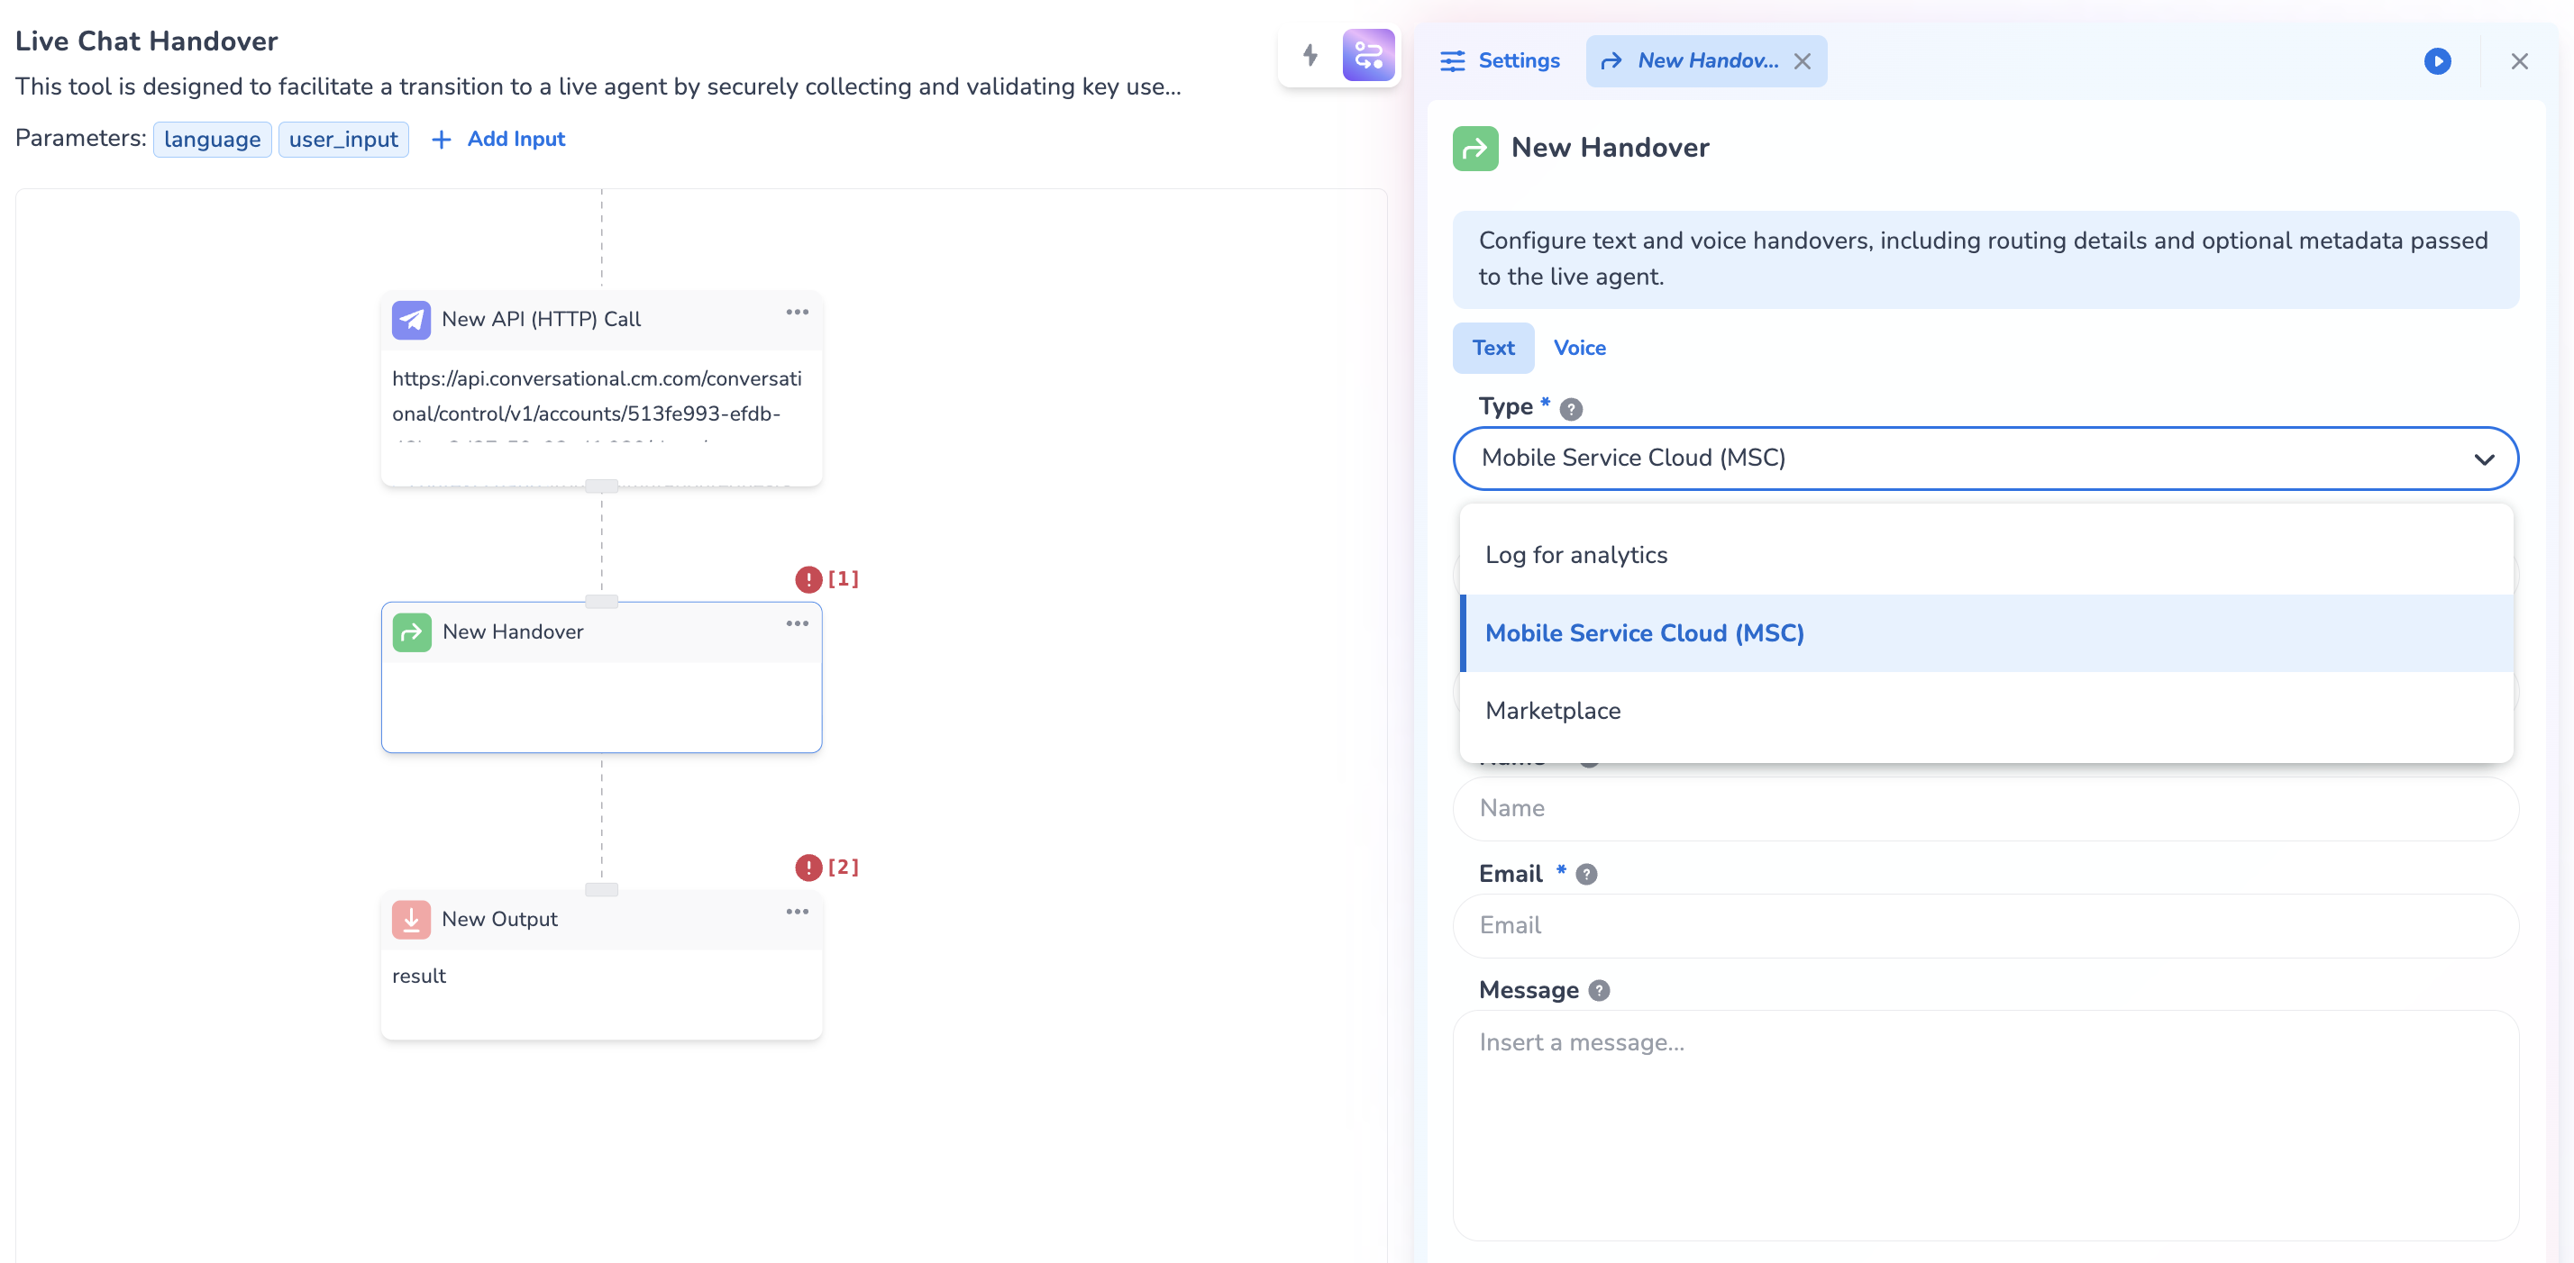Open three-dot menu on New Output node

pyautogui.click(x=797, y=912)
